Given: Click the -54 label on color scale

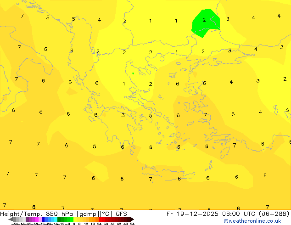Looking at the screenshot, I should (15, 224).
